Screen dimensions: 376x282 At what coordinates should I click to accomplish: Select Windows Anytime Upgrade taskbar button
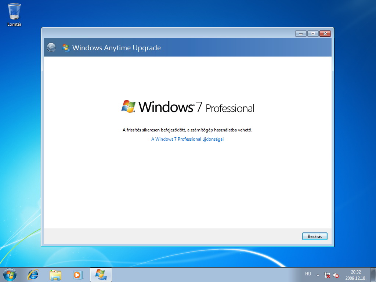pos(101,274)
